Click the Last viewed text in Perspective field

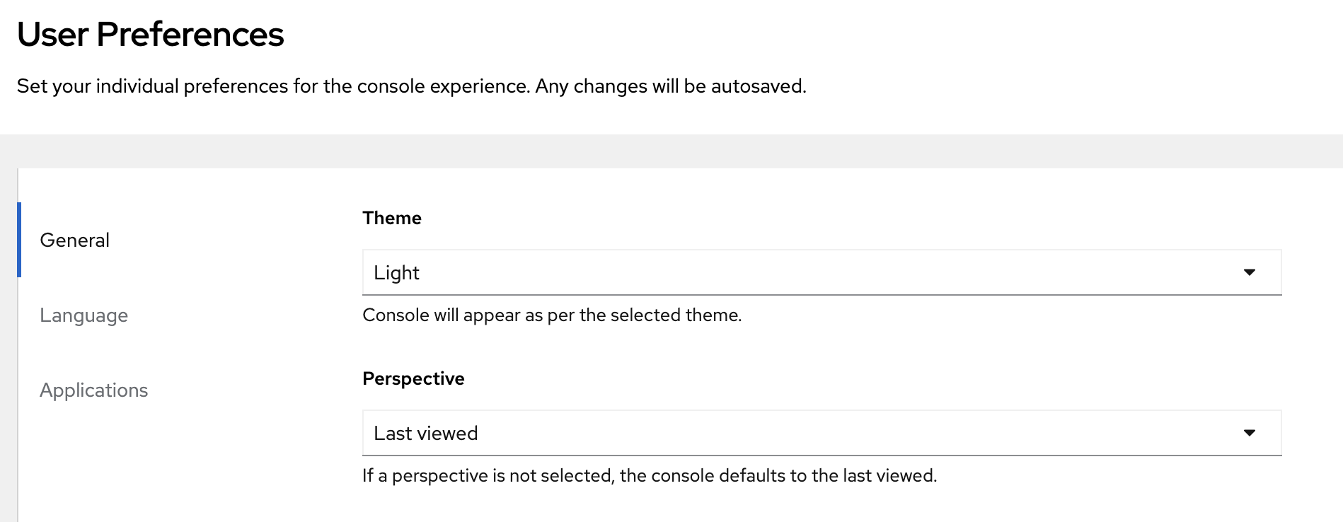click(x=425, y=433)
